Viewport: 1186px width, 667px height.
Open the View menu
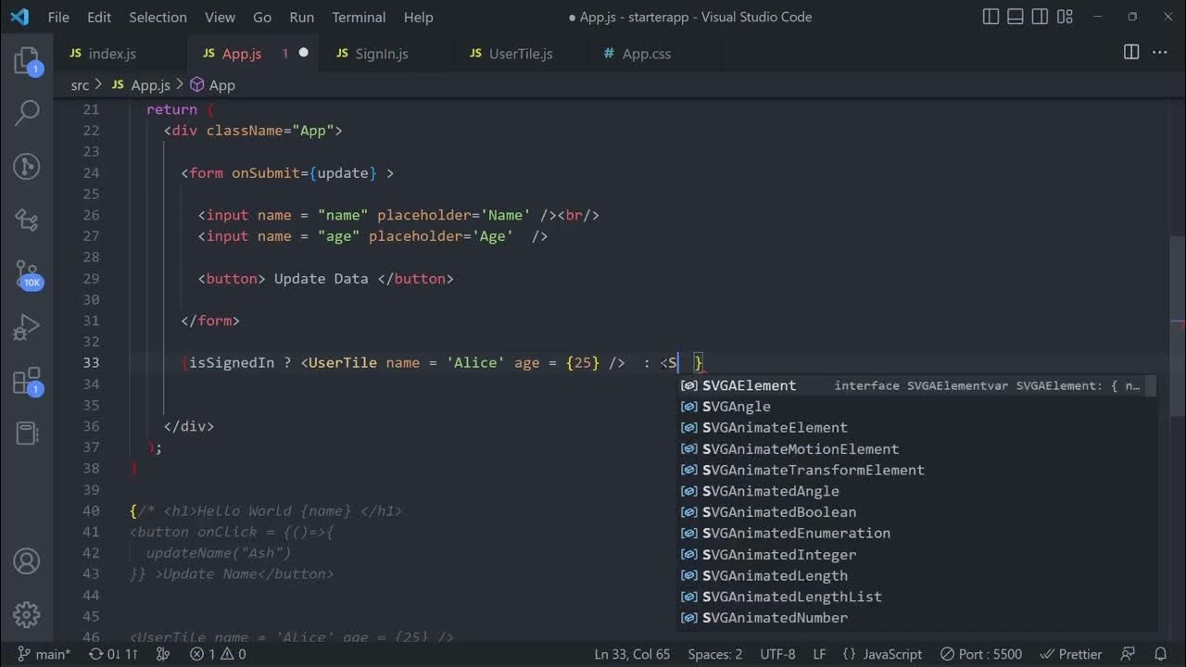(x=220, y=17)
